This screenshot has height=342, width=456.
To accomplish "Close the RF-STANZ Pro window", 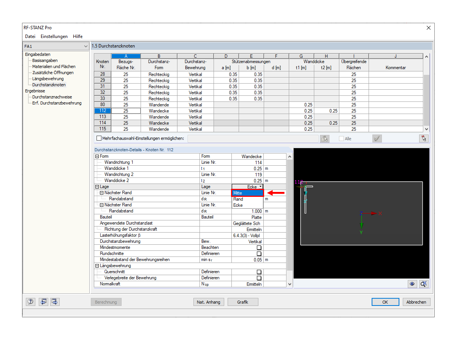I will click(428, 28).
